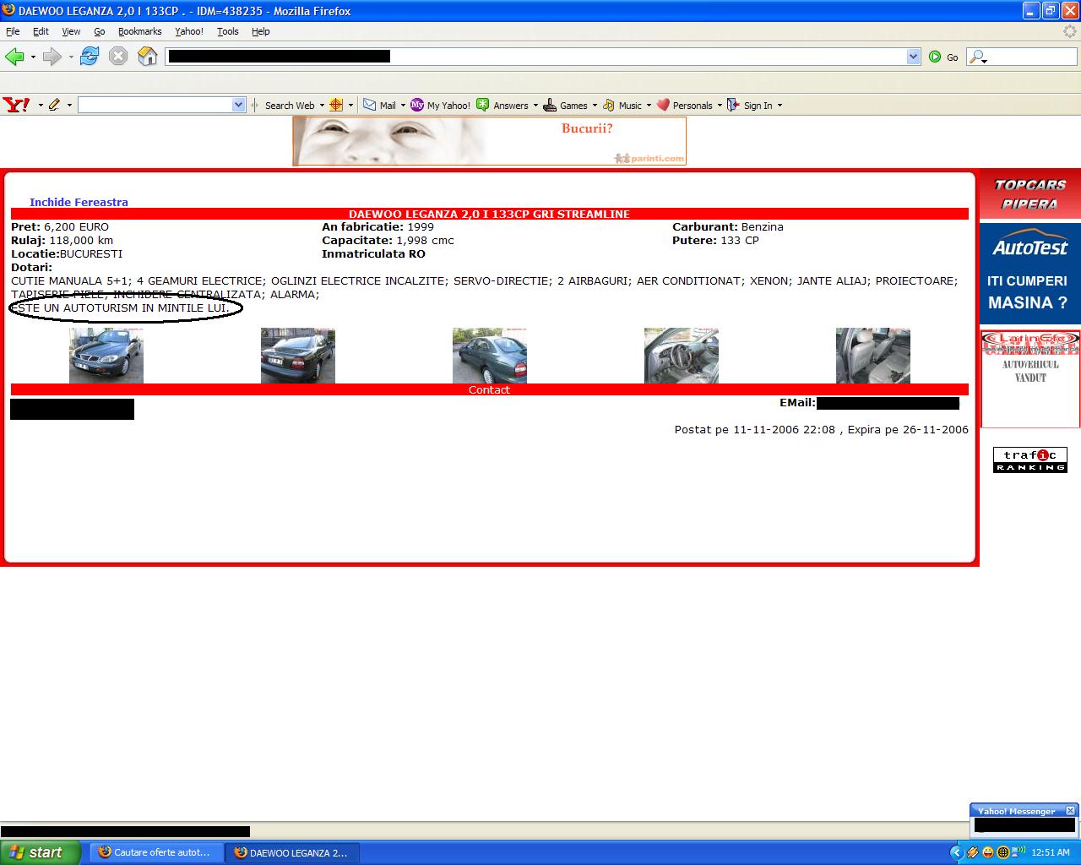The height and width of the screenshot is (865, 1081).
Task: Click the AutoTest advertisement banner
Action: [x=1029, y=273]
